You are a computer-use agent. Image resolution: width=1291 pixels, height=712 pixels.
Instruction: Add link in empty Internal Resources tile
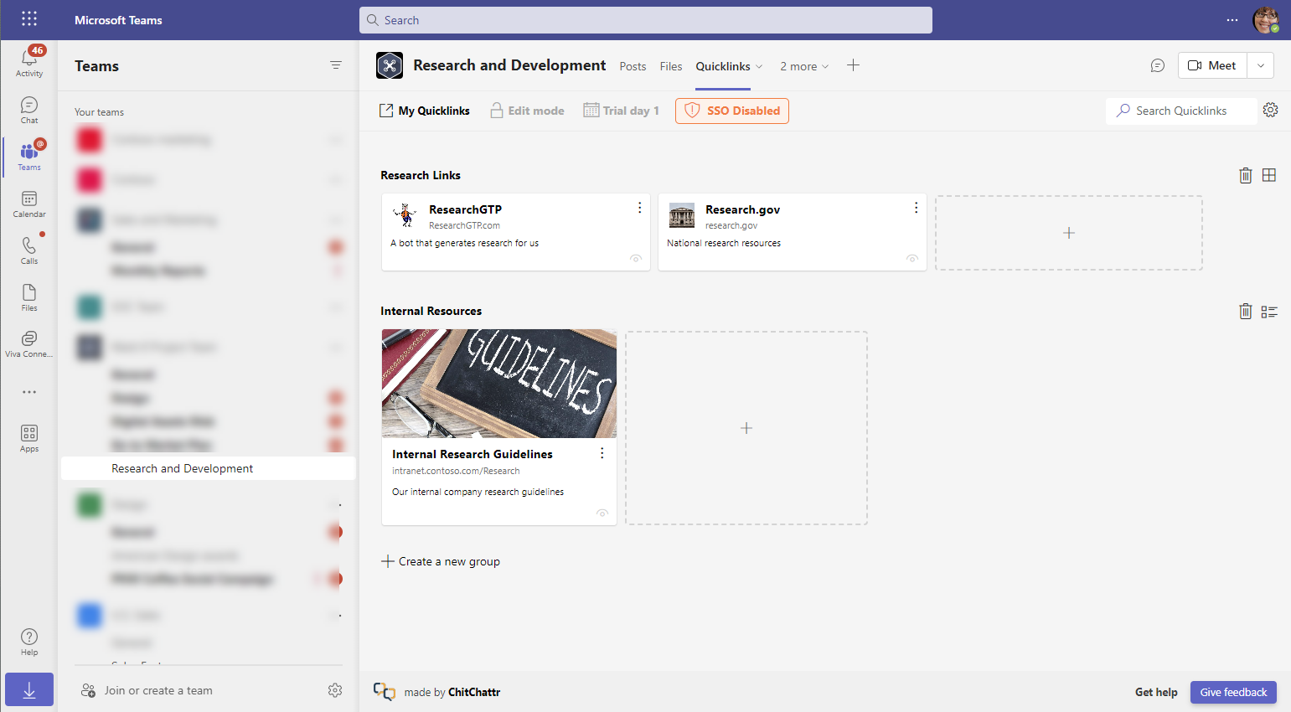tap(746, 428)
